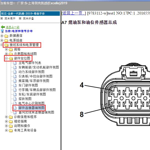Expand the 说明和操作 node
Screen dimensions: 150x150
tap(6, 126)
